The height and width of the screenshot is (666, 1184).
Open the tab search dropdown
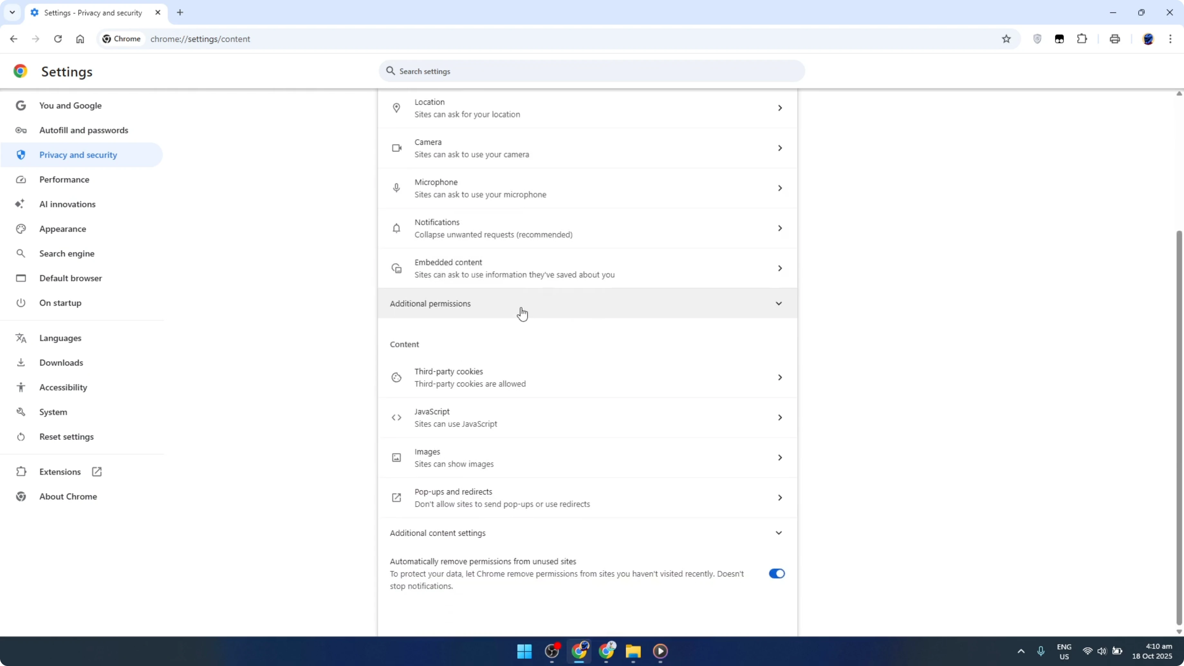12,13
